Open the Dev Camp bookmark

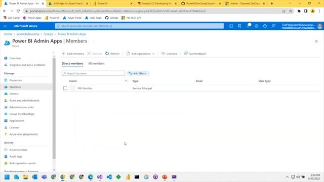12,18
